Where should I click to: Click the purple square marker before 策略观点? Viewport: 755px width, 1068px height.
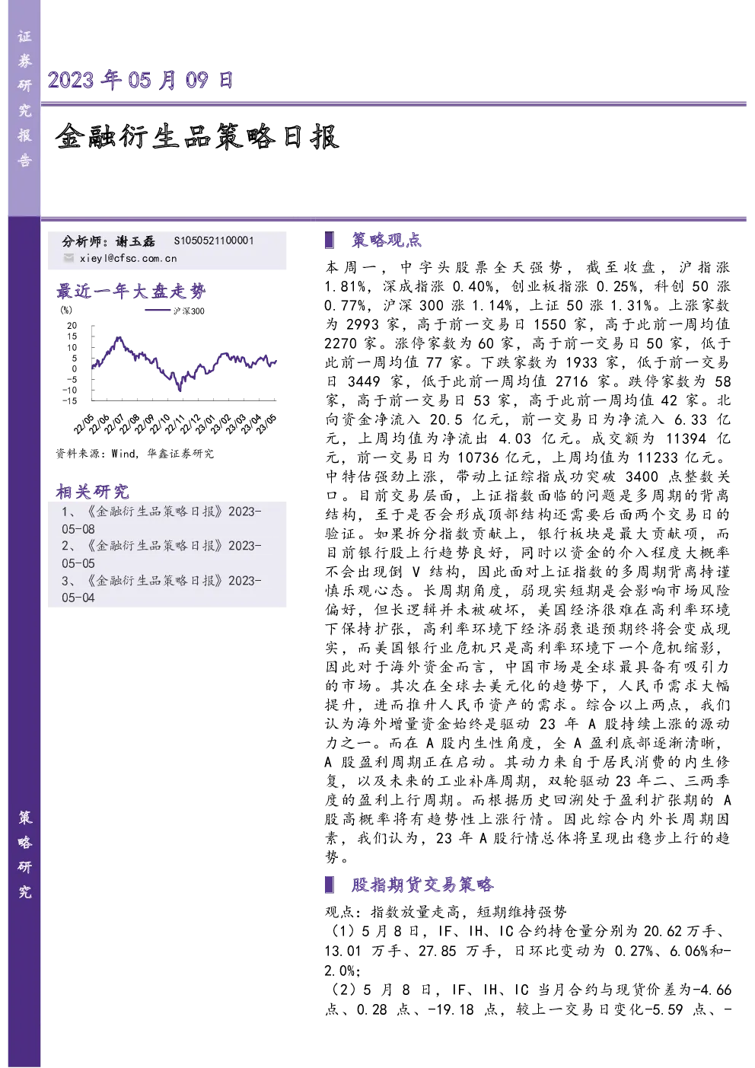(329, 240)
